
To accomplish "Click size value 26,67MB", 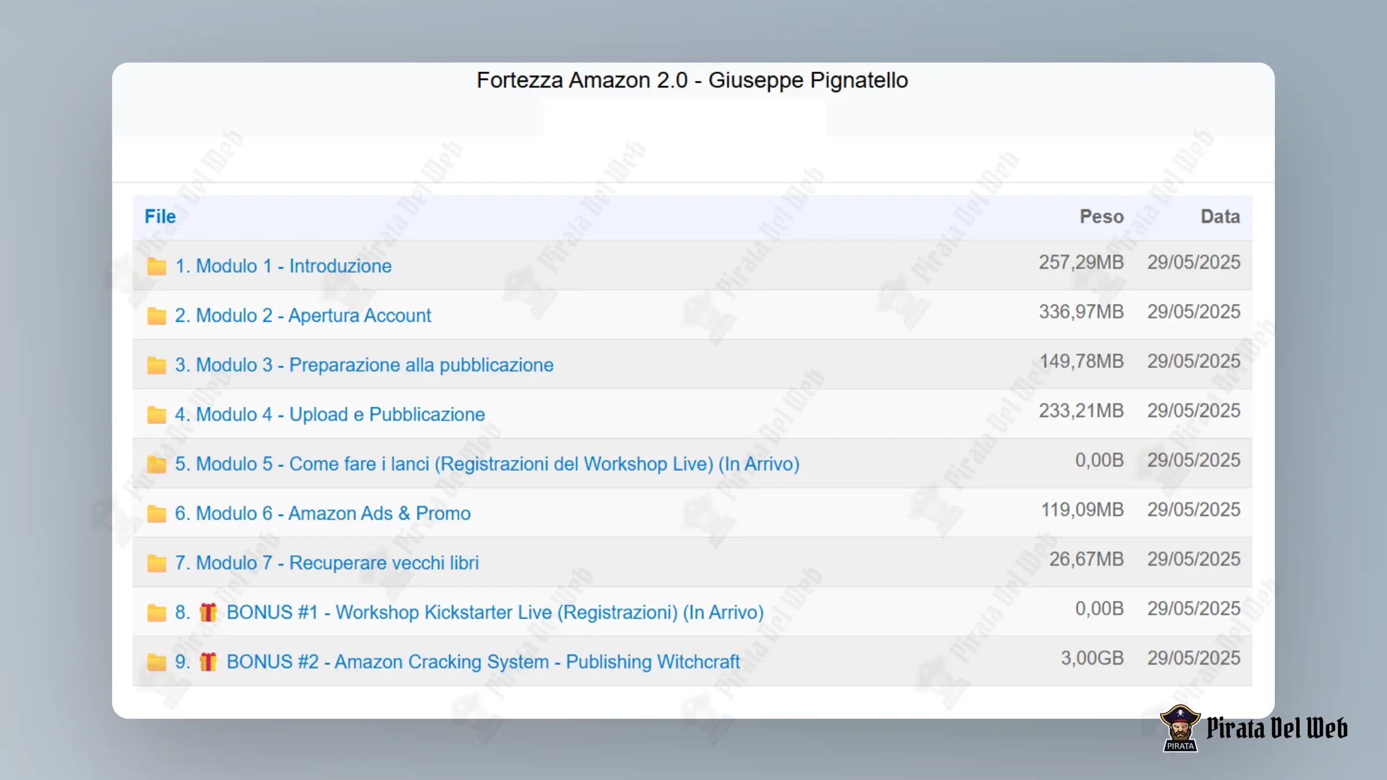I will 1086,559.
